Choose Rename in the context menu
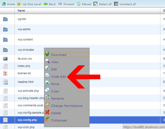165x129 pixels. click(x=57, y=99)
